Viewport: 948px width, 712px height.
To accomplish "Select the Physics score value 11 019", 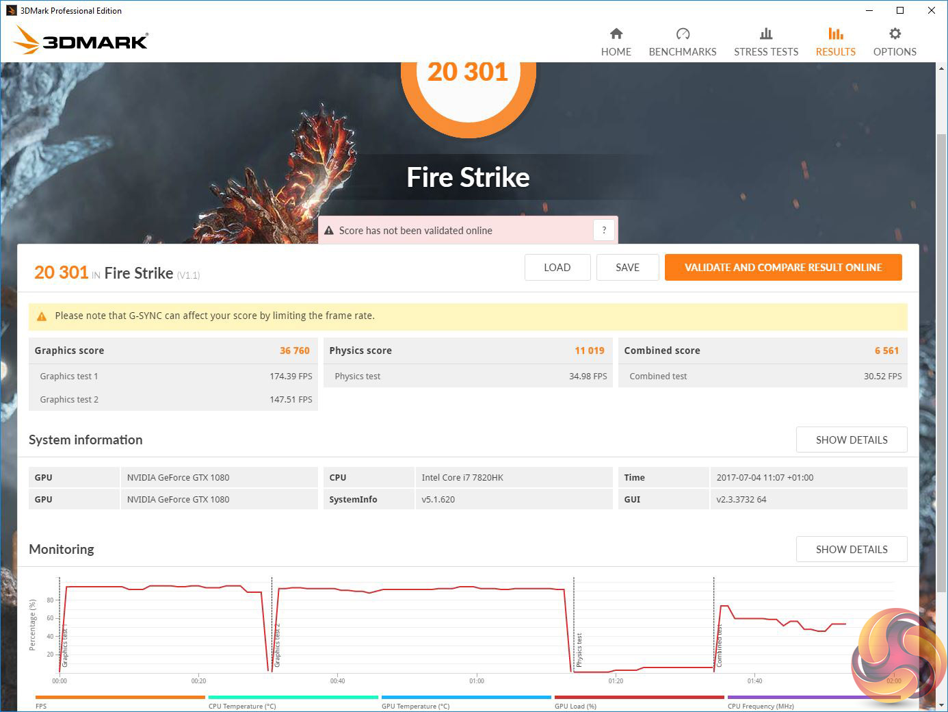I will (590, 351).
